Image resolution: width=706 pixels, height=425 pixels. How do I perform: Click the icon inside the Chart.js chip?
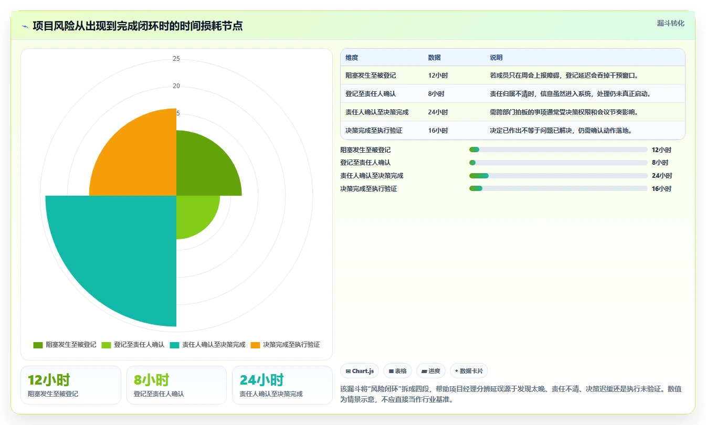point(348,371)
